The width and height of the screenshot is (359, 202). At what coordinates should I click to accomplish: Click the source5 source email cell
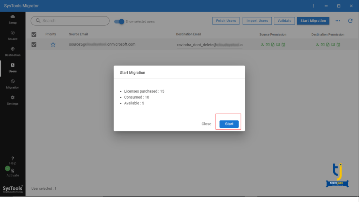(102, 44)
